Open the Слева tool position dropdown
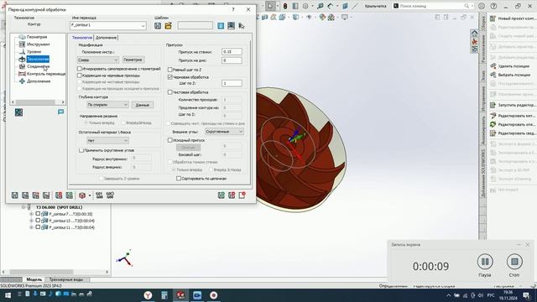The image size is (537, 302). click(98, 60)
